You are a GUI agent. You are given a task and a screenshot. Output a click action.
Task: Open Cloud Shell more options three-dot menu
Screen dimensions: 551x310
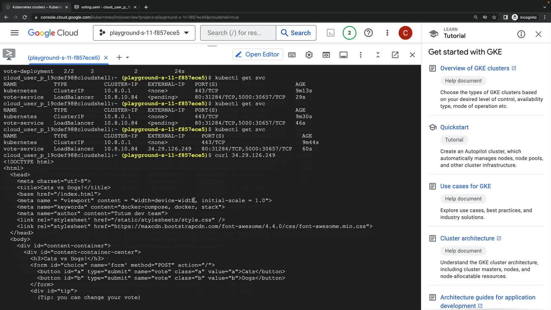[360, 55]
